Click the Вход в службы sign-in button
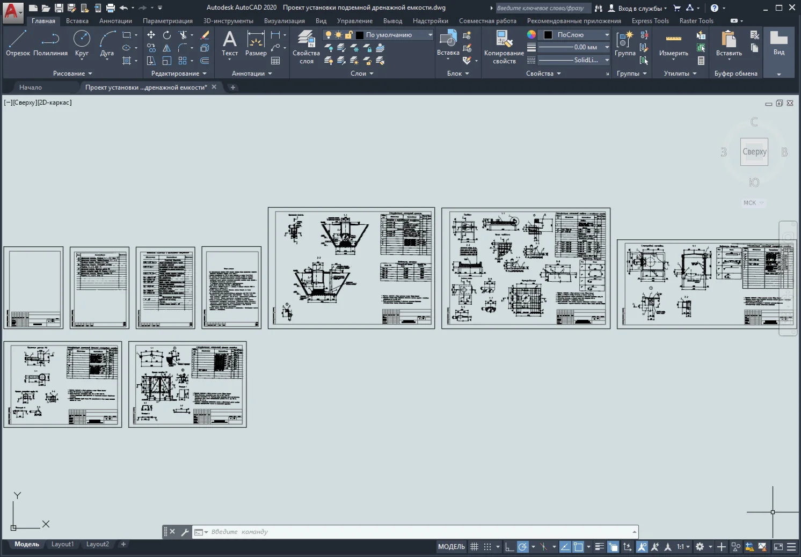801x557 pixels. 637,8
